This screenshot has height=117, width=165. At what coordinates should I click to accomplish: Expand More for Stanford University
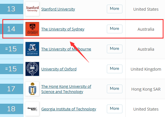[115, 9]
